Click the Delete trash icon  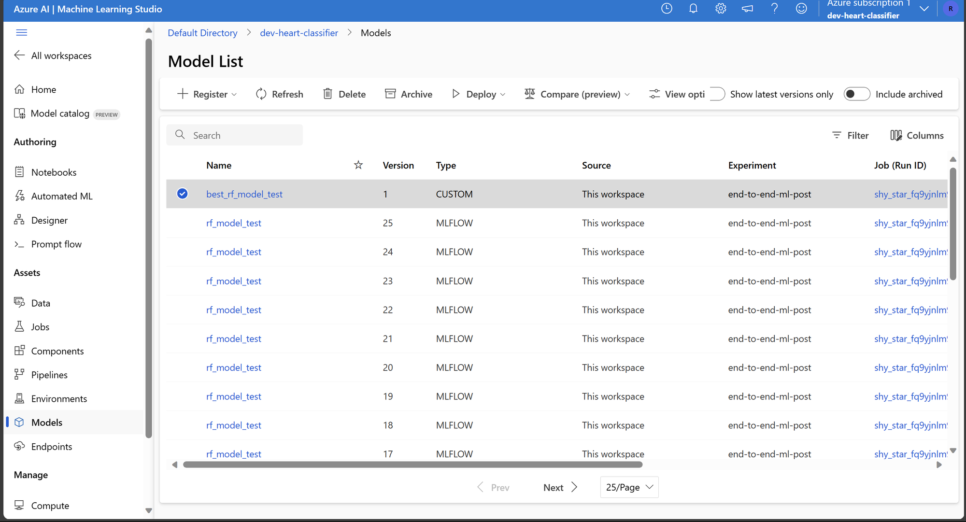327,94
